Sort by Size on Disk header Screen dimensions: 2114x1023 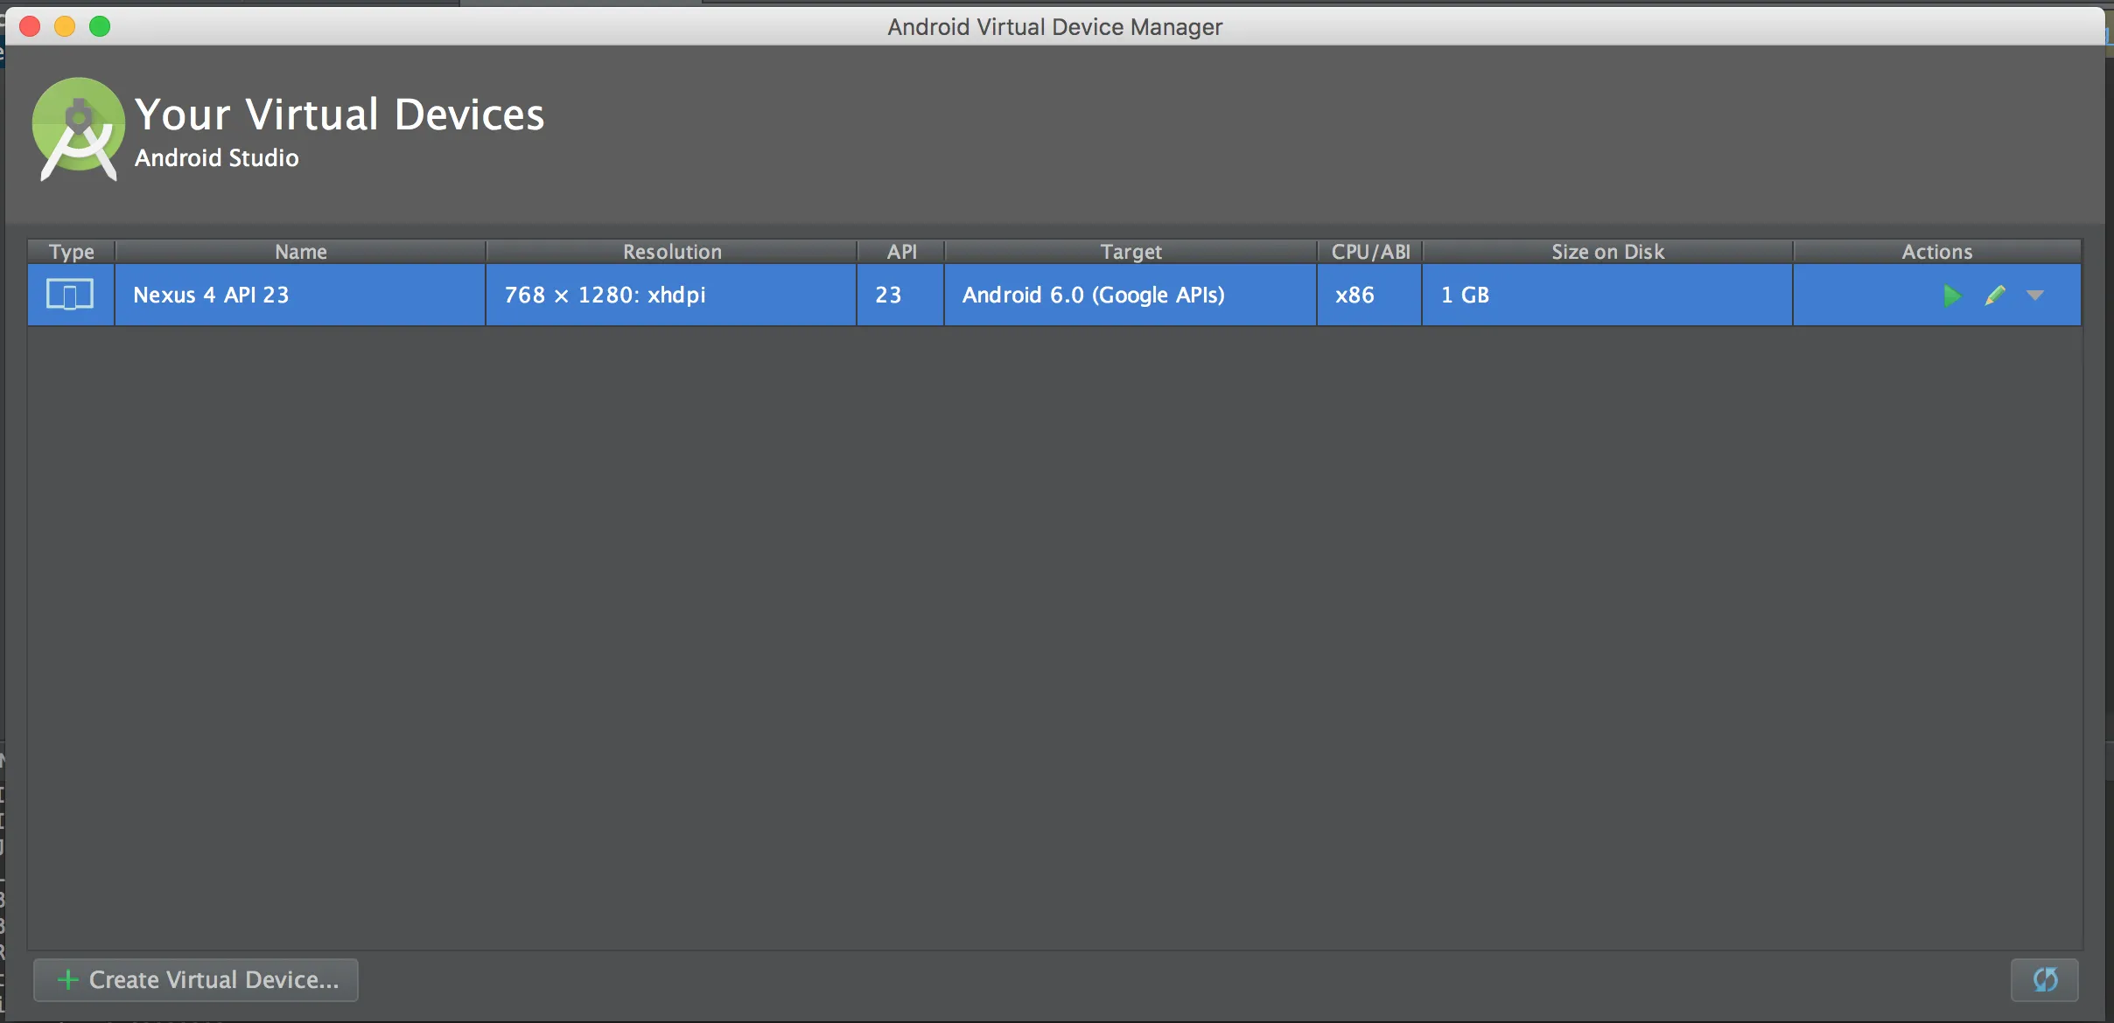1607,252
